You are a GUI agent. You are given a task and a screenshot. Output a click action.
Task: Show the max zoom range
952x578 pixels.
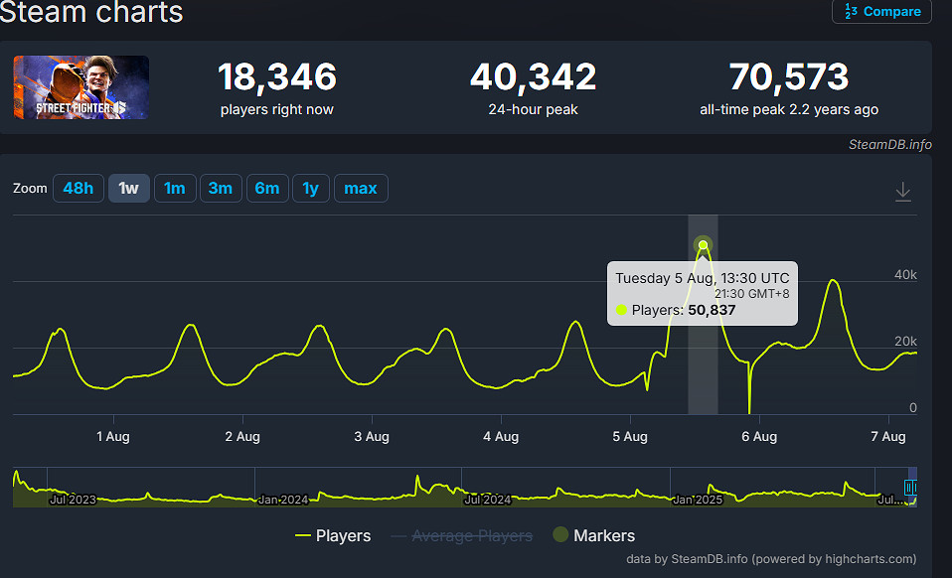(361, 188)
